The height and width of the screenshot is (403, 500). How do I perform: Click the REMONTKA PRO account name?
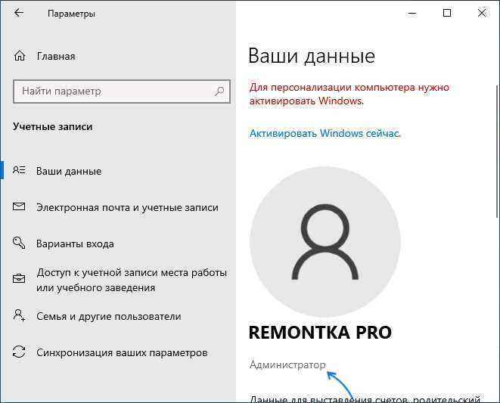coord(320,333)
